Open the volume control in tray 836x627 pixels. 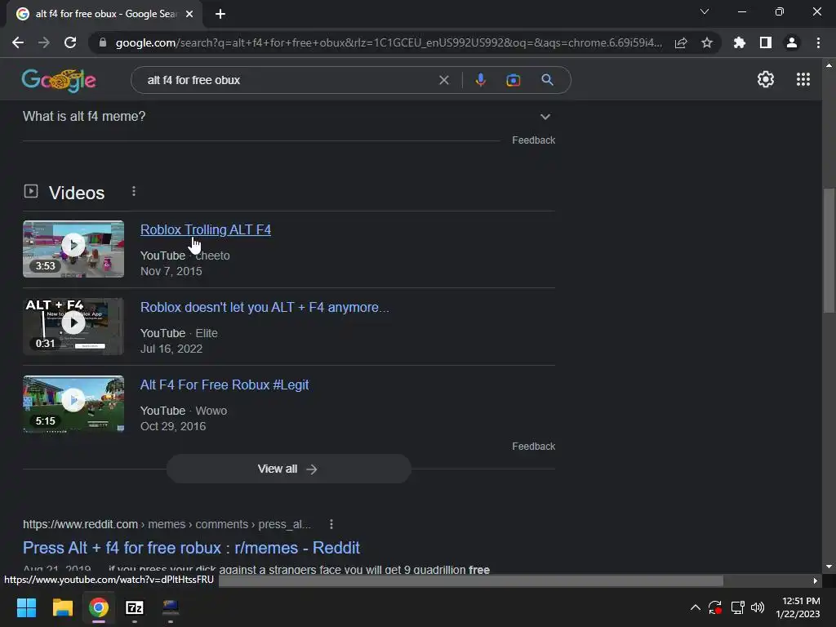coord(758,607)
